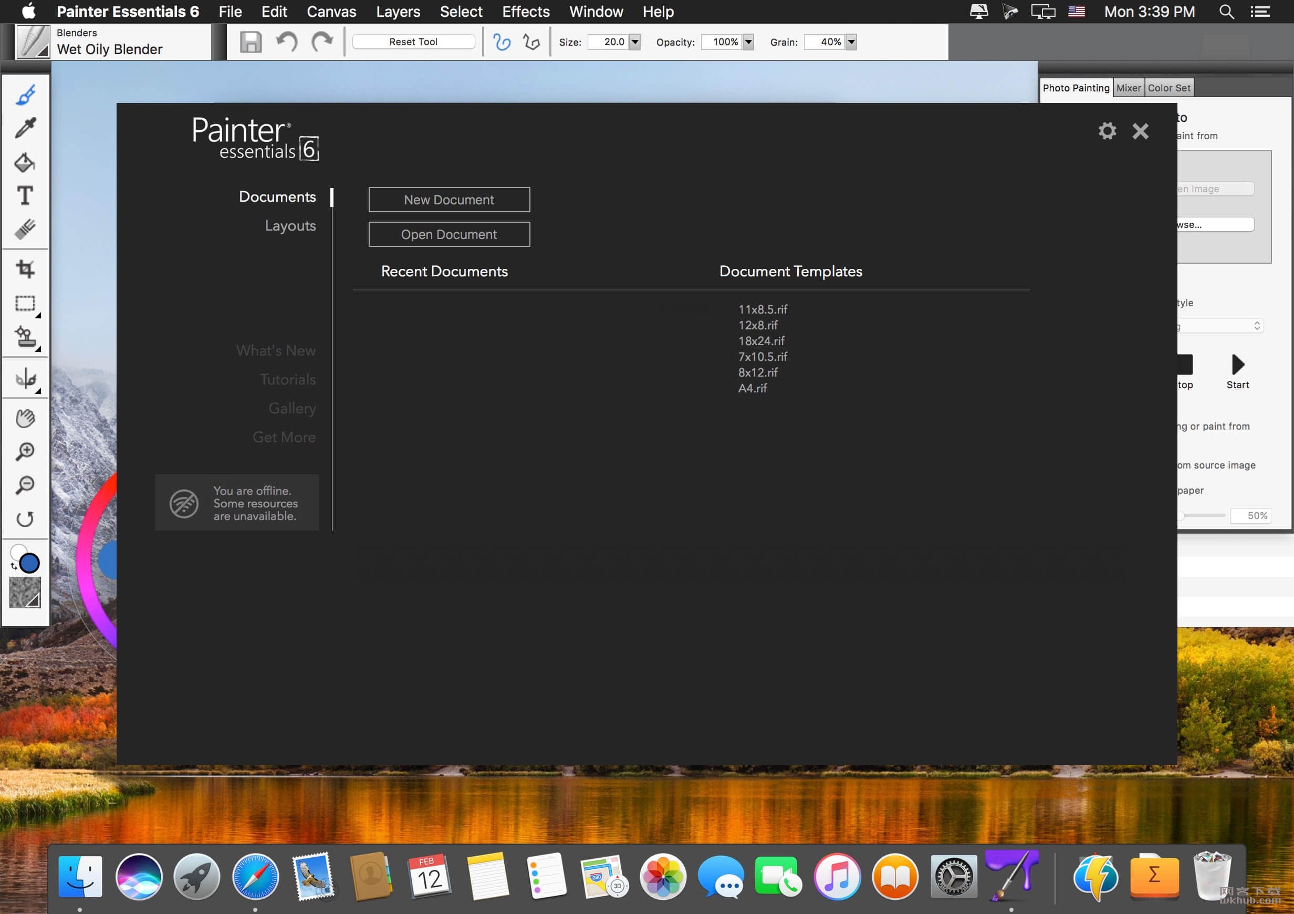Screen dimensions: 1294x914
Task: Open the Canvas menu
Action: (331, 11)
